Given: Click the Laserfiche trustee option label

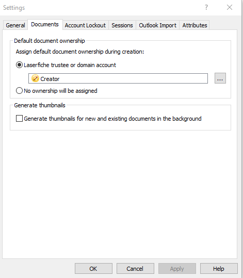Looking at the screenshot, I should point(70,65).
